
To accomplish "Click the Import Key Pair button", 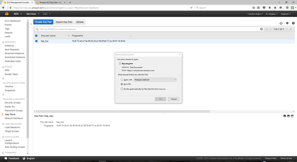I will (64, 22).
